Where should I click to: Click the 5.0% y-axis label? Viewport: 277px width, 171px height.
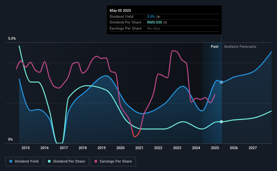pos(12,39)
